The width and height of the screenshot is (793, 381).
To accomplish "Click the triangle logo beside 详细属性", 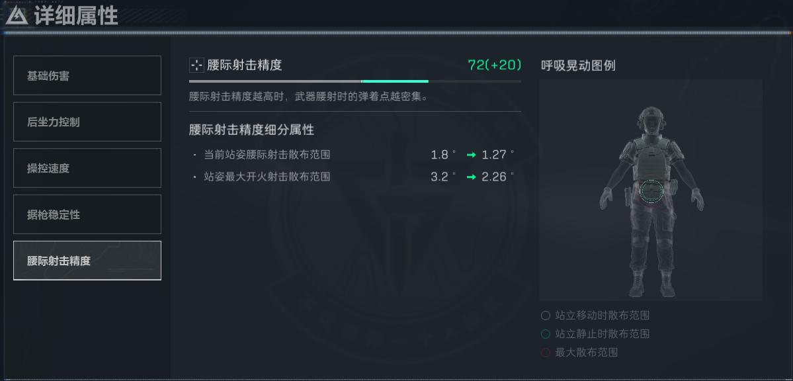I will point(16,16).
